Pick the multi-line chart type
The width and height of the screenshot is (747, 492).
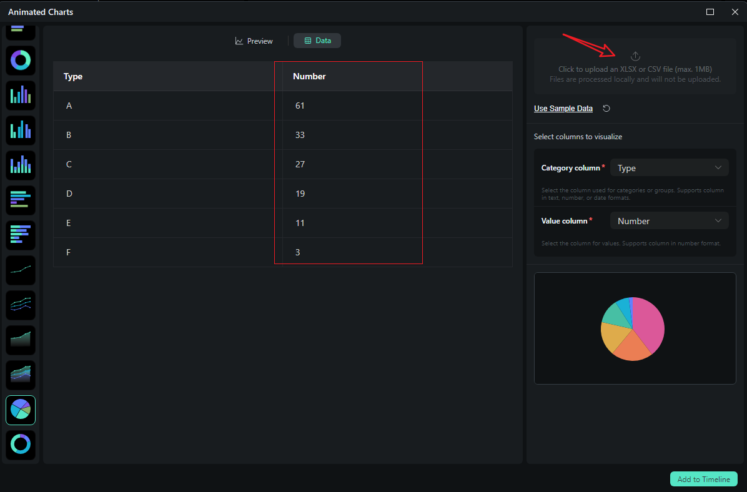click(x=21, y=305)
